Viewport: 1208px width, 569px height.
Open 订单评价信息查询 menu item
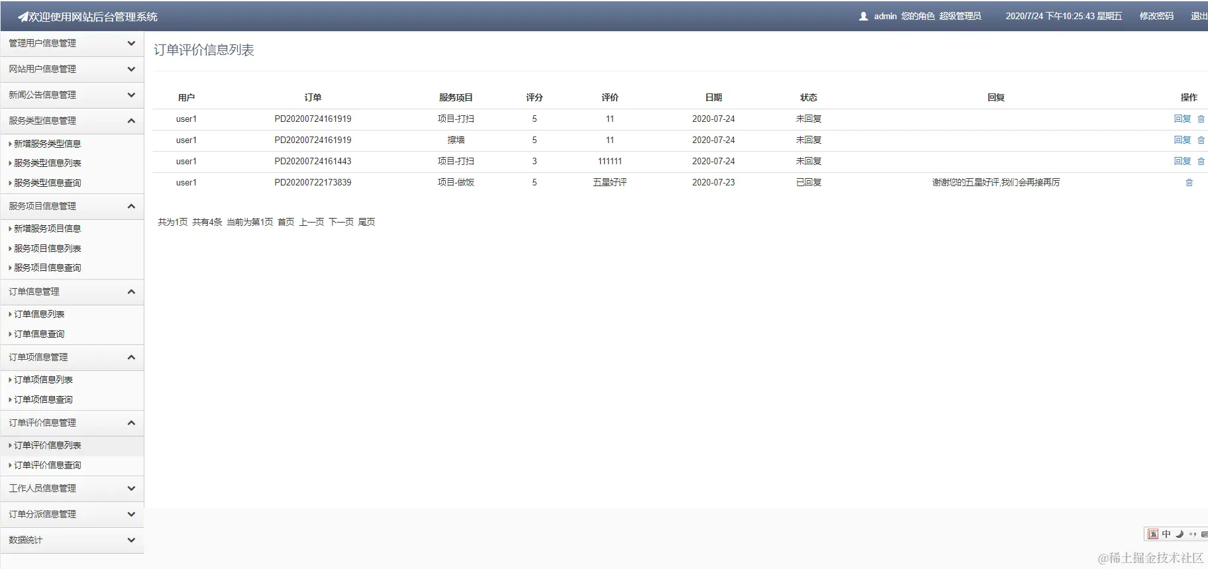pyautogui.click(x=47, y=465)
